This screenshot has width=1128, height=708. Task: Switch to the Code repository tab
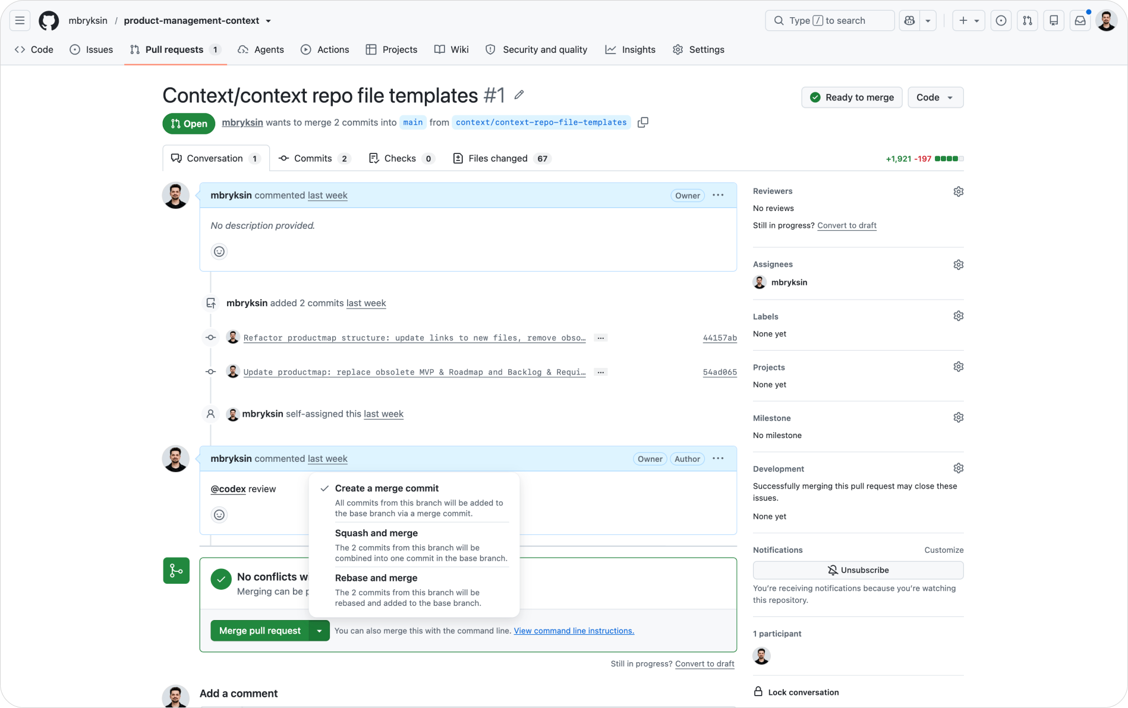pos(34,49)
